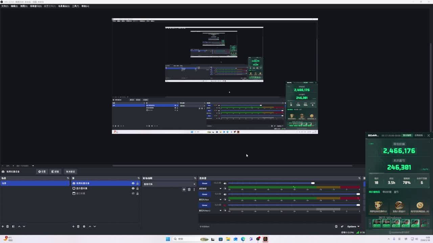The height and width of the screenshot is (243, 433).
Task: Open the 工具(T) menu
Action: click(75, 6)
